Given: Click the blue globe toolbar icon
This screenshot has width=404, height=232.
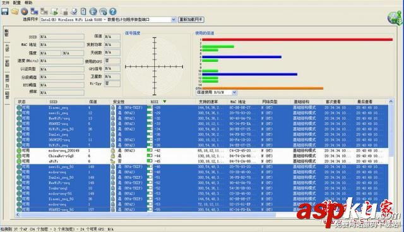Looking at the screenshot, I should click(93, 11).
